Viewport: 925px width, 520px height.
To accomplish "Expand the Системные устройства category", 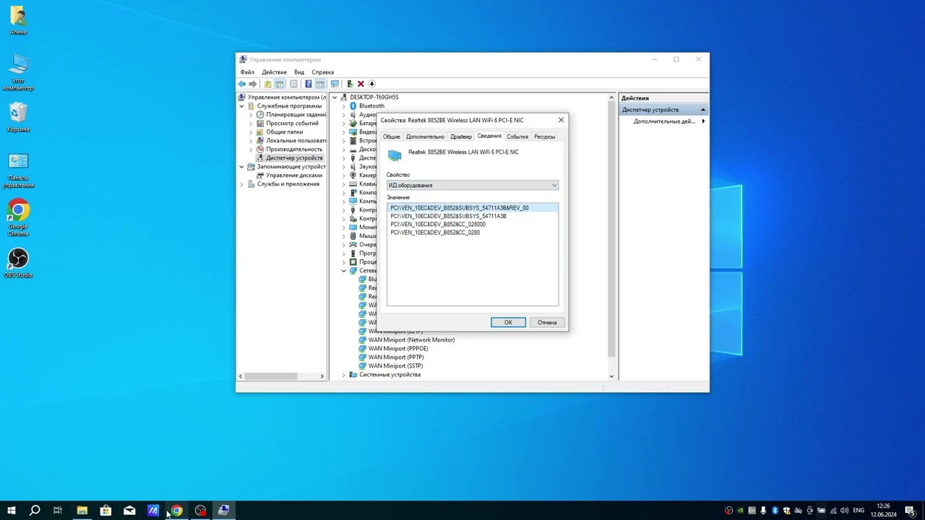I will (344, 375).
